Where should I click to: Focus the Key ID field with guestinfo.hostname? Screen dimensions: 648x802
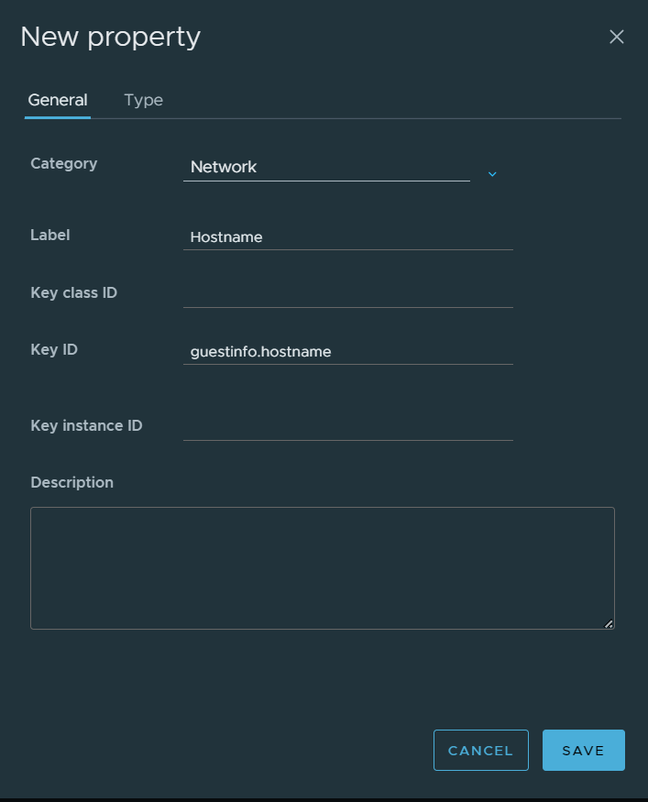(x=347, y=352)
